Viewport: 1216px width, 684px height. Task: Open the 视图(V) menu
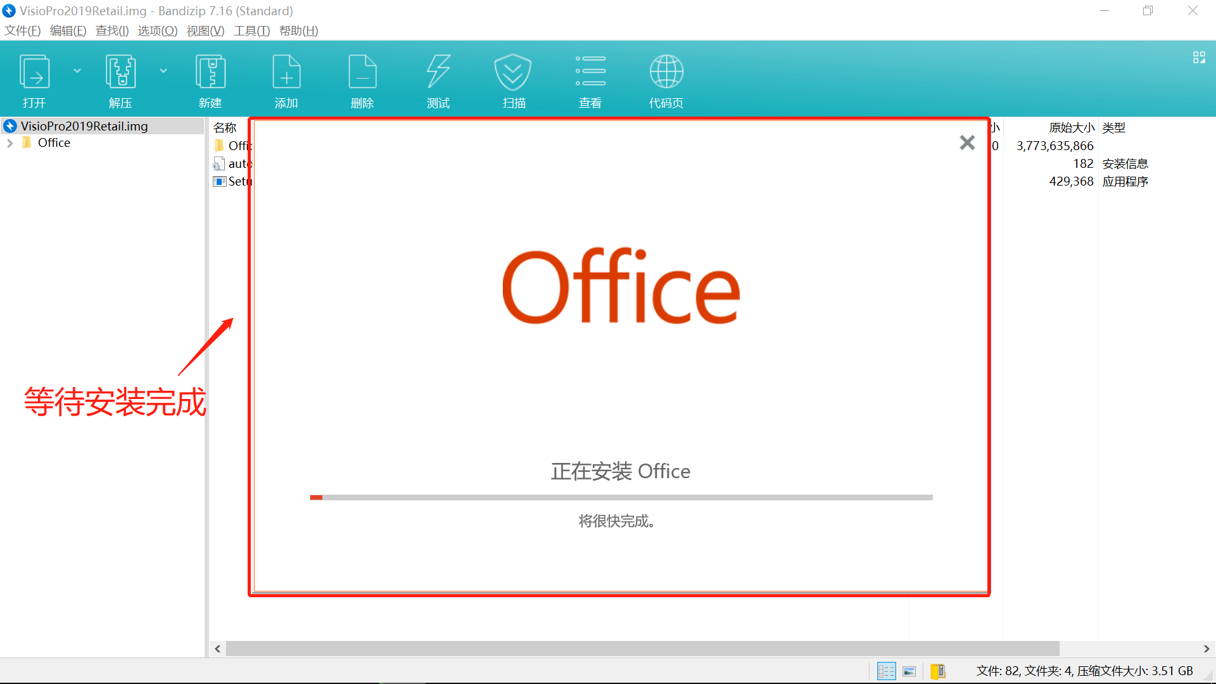205,30
